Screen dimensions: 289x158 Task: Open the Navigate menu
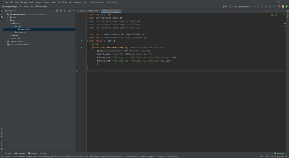(x=24, y=2)
